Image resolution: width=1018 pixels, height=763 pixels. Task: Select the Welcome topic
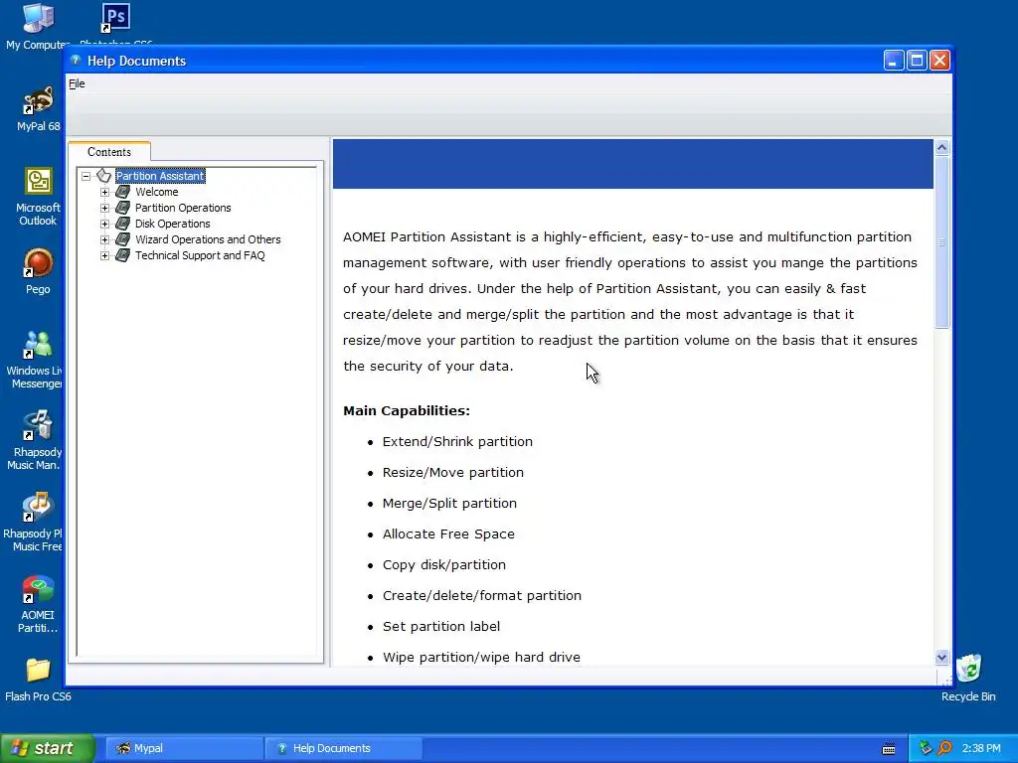coord(156,192)
